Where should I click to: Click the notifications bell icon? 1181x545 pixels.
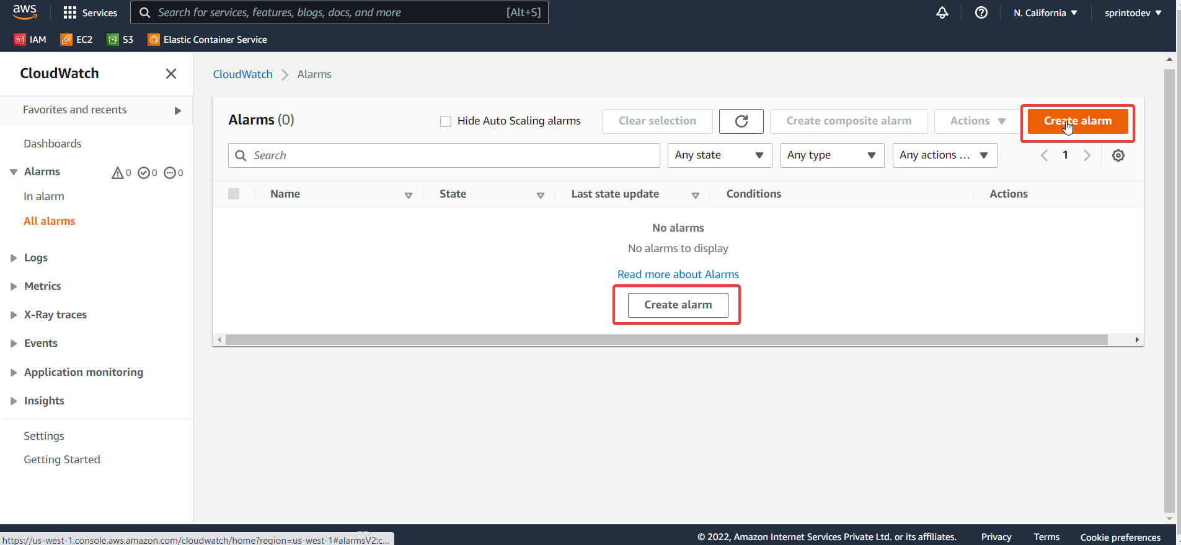click(942, 12)
